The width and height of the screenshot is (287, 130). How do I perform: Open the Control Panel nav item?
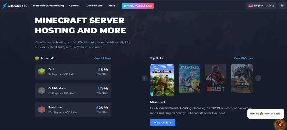95,6
